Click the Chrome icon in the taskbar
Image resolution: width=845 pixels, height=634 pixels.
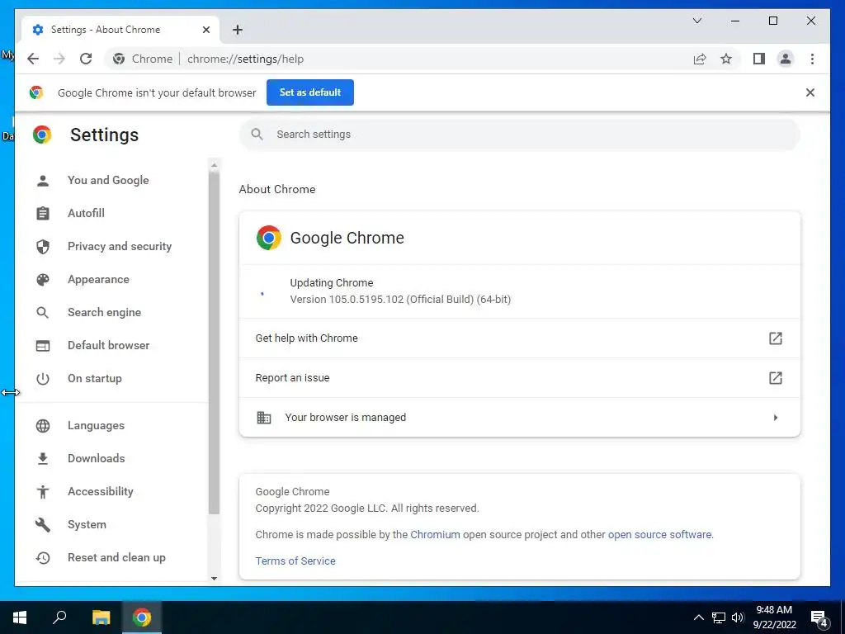pos(142,617)
